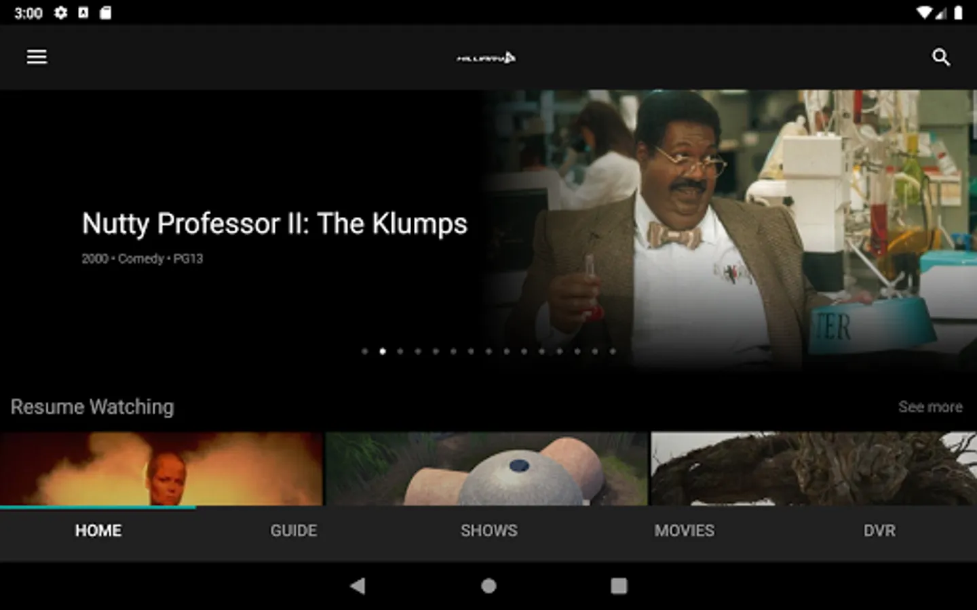
Task: Tap the Android recent apps button
Action: point(619,586)
